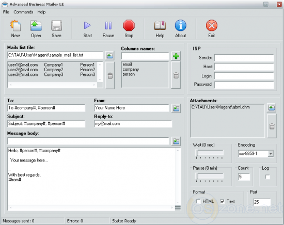Image resolution: width=284 pixels, height=225 pixels.
Task: Show the About information dialog
Action: pyautogui.click(x=180, y=29)
